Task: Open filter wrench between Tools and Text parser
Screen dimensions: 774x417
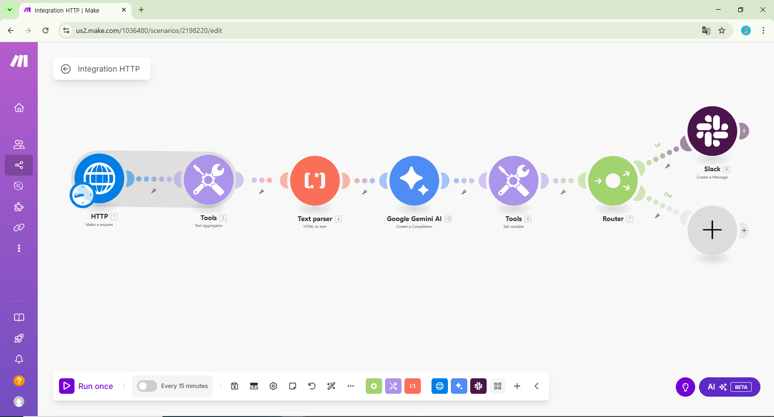Action: pos(262,192)
